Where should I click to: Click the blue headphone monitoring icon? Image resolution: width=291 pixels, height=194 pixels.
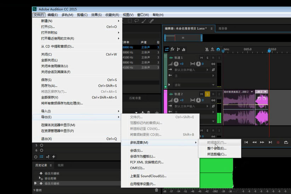(x=218, y=50)
